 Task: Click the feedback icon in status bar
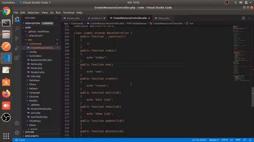[x=244, y=140]
